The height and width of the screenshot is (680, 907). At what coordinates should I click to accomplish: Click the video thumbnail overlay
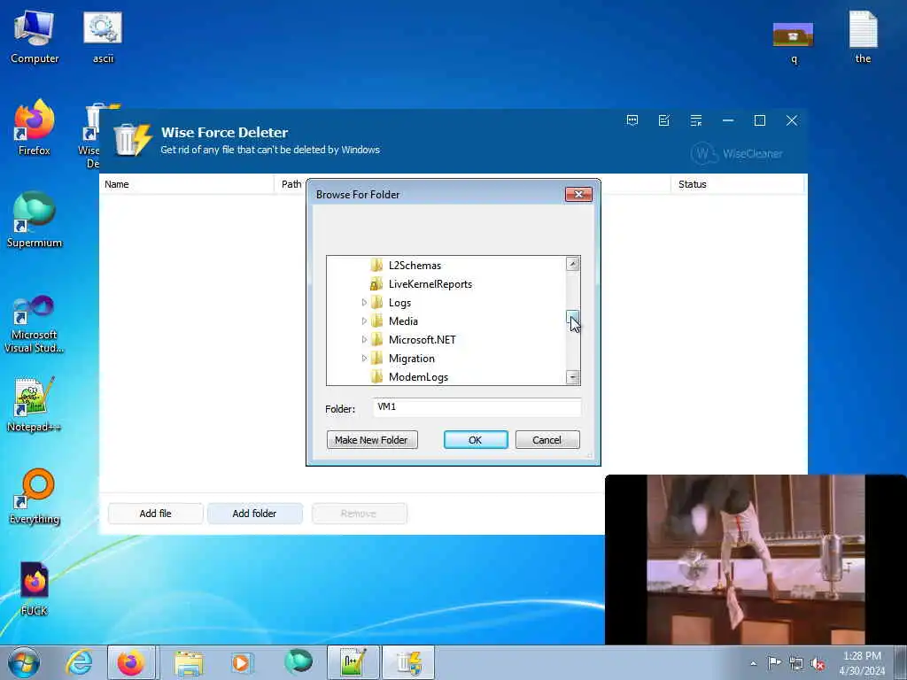(756, 560)
